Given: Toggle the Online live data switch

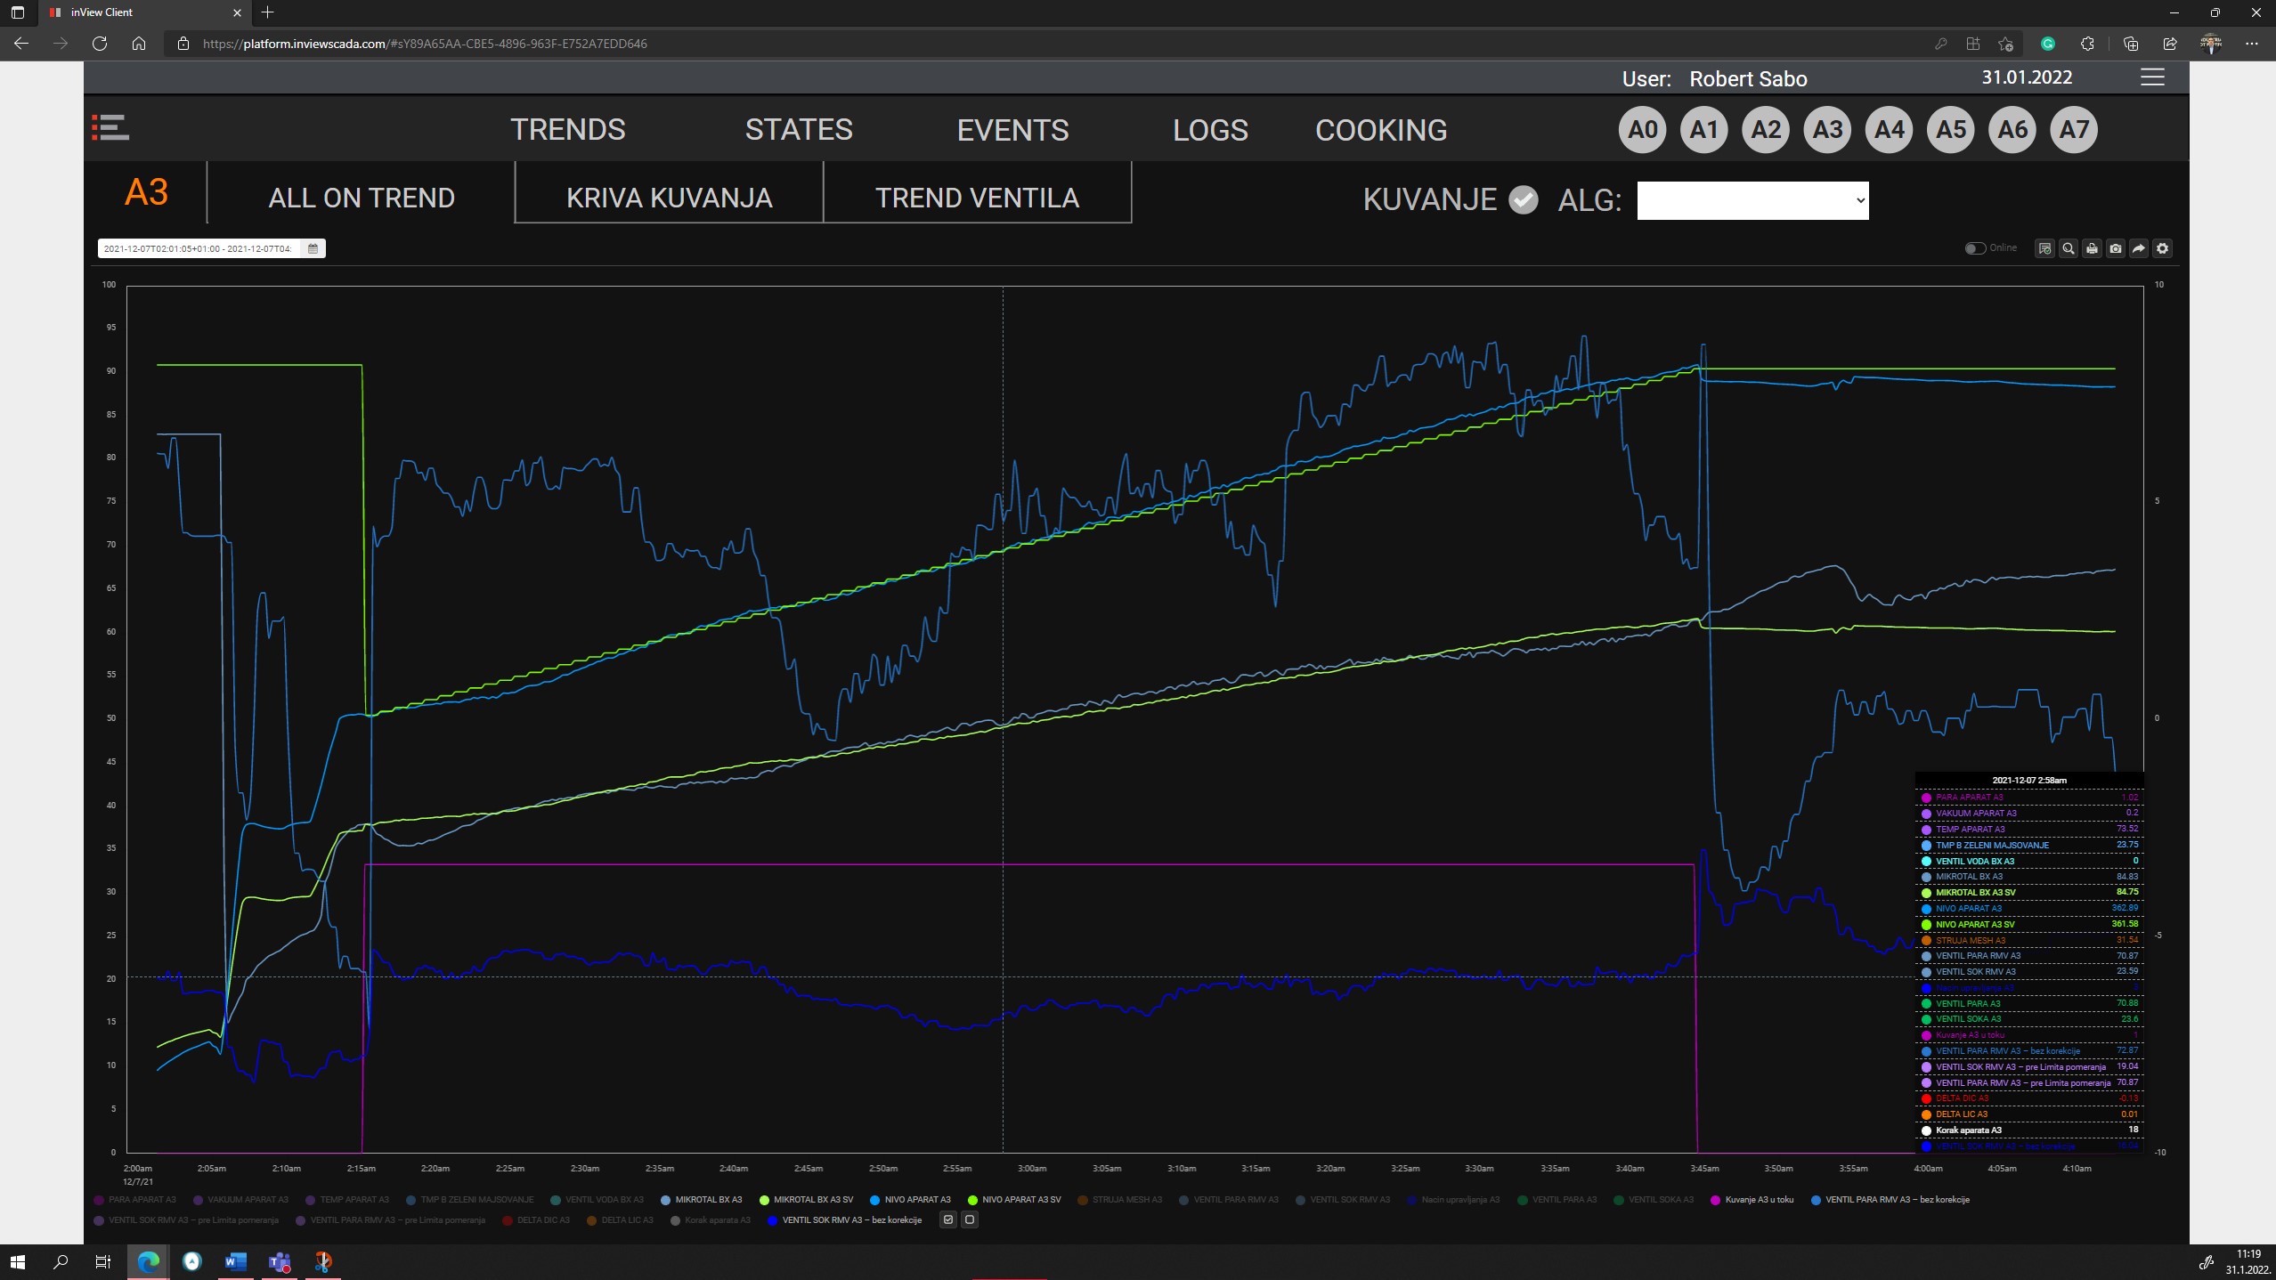Looking at the screenshot, I should pos(1974,248).
